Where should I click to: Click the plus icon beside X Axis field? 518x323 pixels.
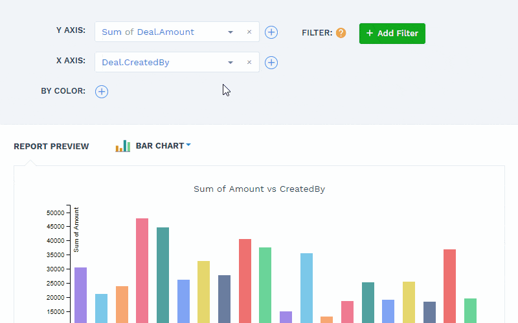[x=271, y=63]
